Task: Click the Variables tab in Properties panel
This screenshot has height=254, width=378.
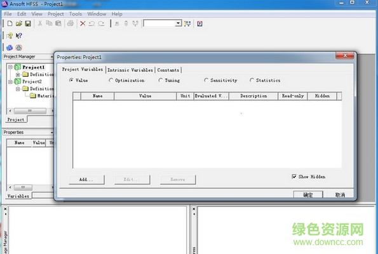Action: (x=18, y=196)
